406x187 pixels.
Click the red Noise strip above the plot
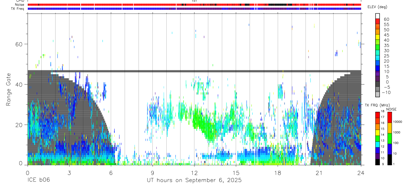[x=194, y=5]
